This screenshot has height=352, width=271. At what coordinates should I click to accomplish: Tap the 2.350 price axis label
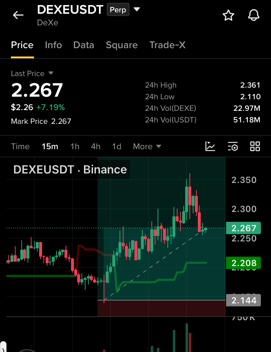(244, 180)
